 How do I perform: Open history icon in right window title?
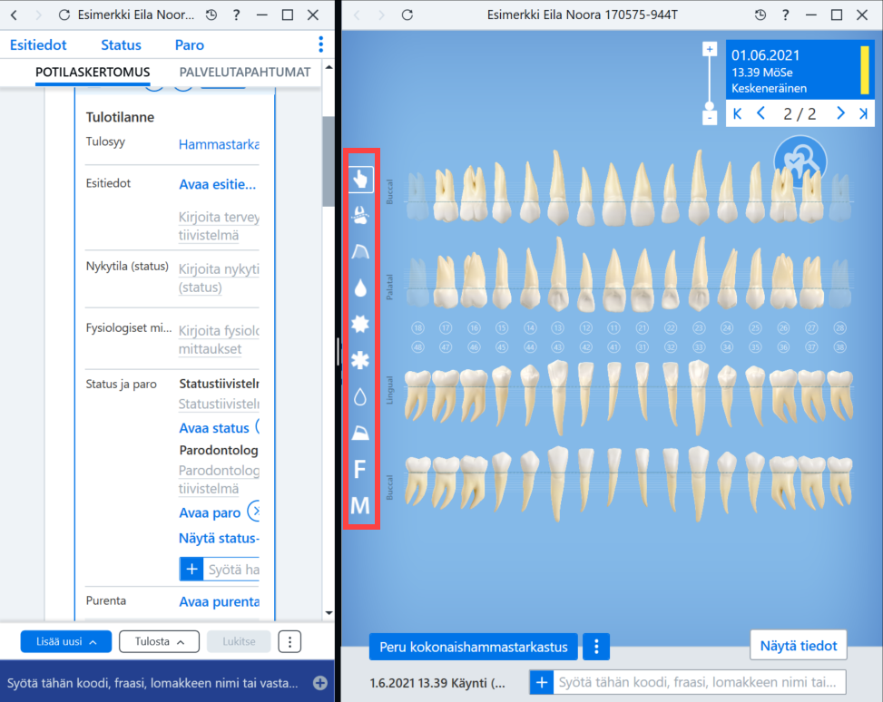(760, 15)
